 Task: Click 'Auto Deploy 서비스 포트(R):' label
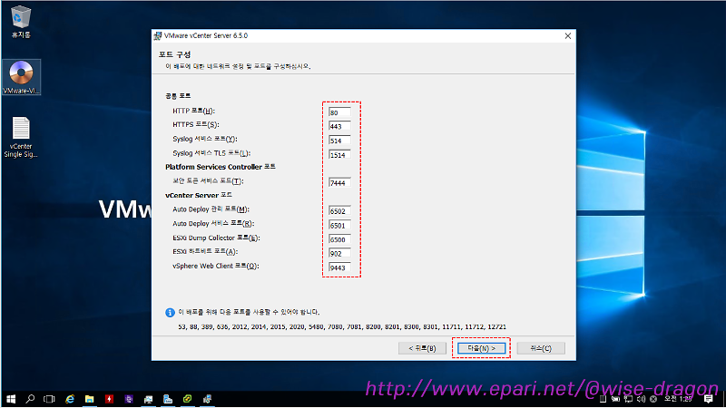[x=213, y=223]
